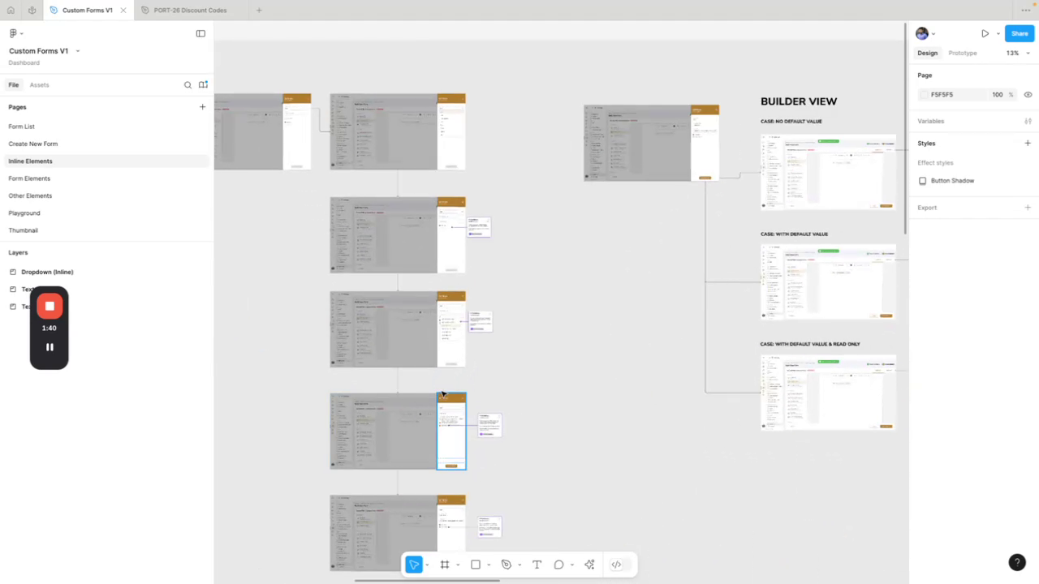Viewport: 1039px width, 584px height.
Task: Toggle page background visibility eye
Action: pos(1028,95)
